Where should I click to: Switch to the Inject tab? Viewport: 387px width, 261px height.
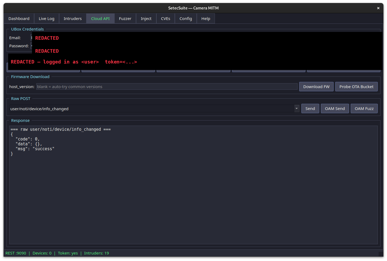146,18
